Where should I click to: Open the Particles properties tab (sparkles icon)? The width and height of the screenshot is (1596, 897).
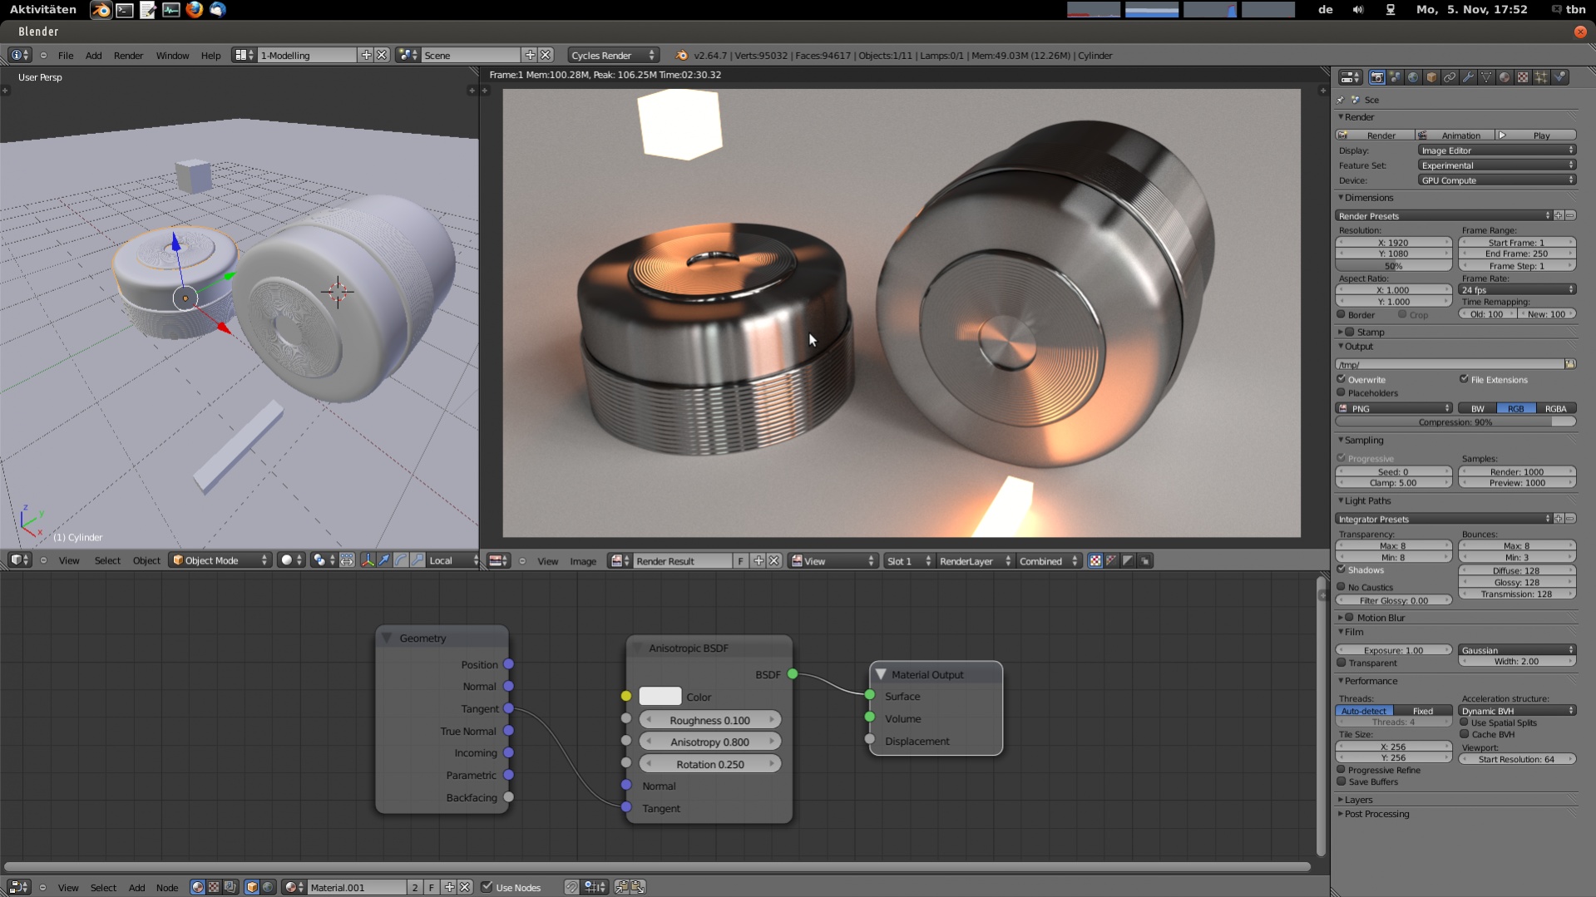(x=1541, y=77)
